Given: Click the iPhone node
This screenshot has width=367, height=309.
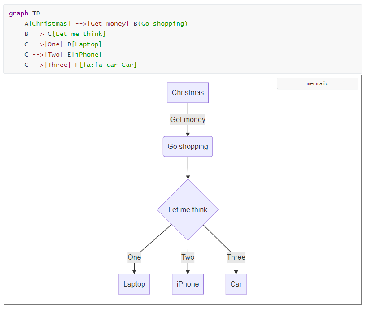Looking at the screenshot, I should click(x=188, y=284).
